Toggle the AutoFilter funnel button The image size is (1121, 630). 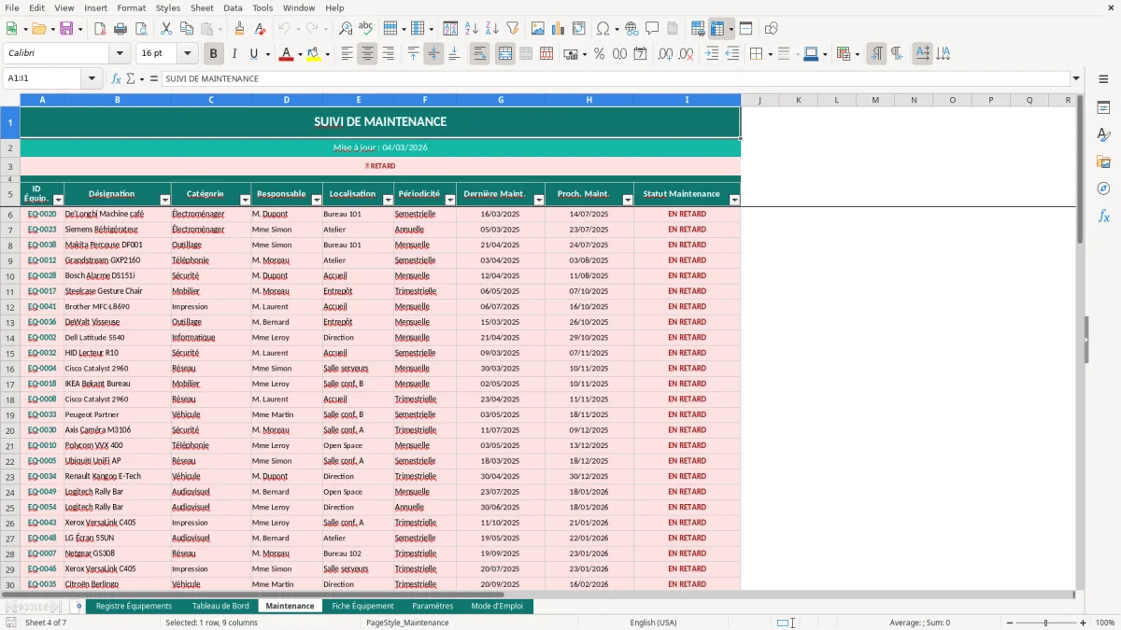pos(512,29)
